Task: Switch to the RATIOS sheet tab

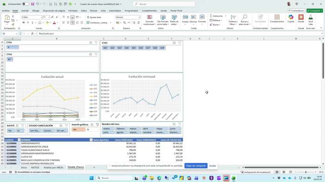Action: pos(35,168)
